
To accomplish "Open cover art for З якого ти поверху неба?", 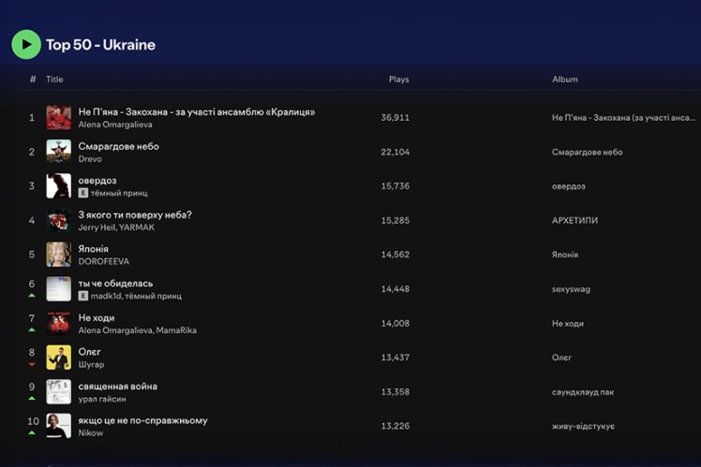I will (x=58, y=220).
